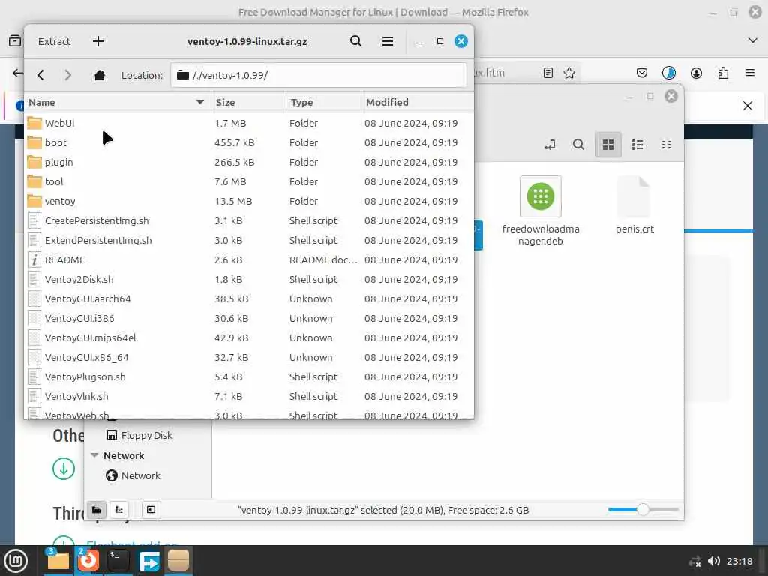Open search in the archive manager
This screenshot has height=576, width=768.
356,42
